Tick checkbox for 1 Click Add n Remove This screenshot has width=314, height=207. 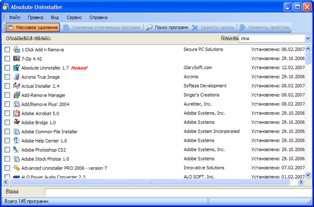[7, 50]
